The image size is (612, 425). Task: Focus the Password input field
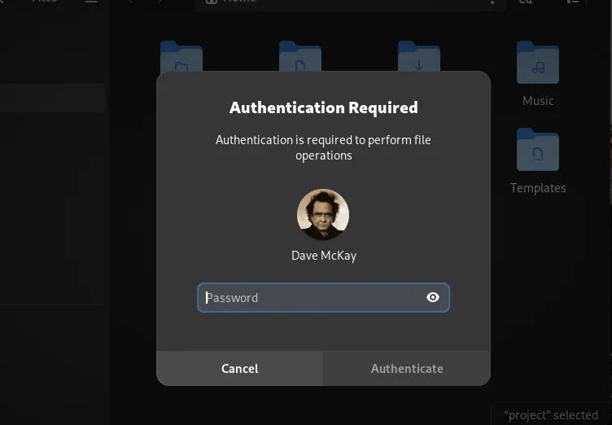click(323, 298)
